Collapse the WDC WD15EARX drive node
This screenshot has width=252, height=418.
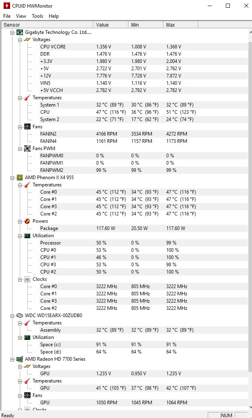[12, 316]
